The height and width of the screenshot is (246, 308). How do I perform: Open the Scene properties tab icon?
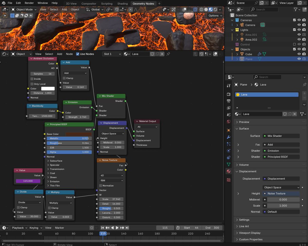pyautogui.click(x=229, y=115)
